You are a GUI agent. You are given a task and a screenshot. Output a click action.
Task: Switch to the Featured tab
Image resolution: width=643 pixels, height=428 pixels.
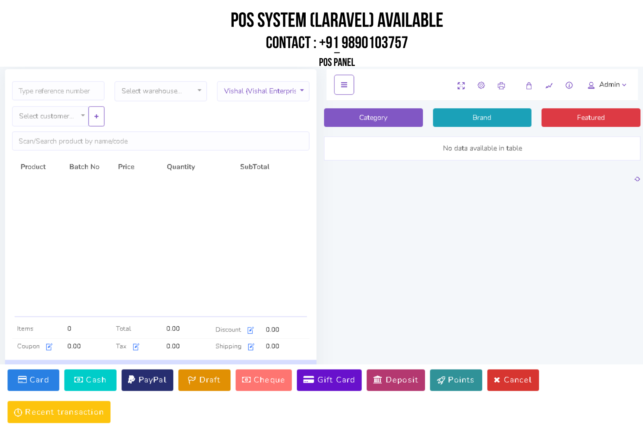(590, 118)
